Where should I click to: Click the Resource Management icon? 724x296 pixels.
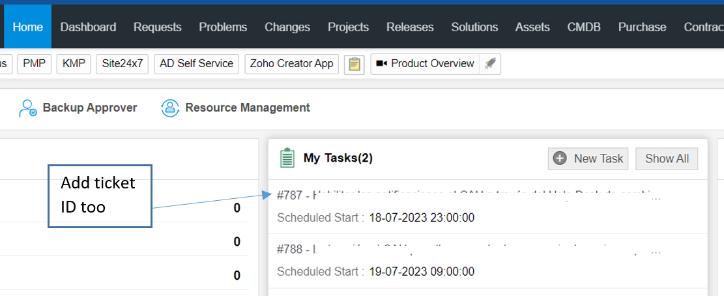pos(170,108)
